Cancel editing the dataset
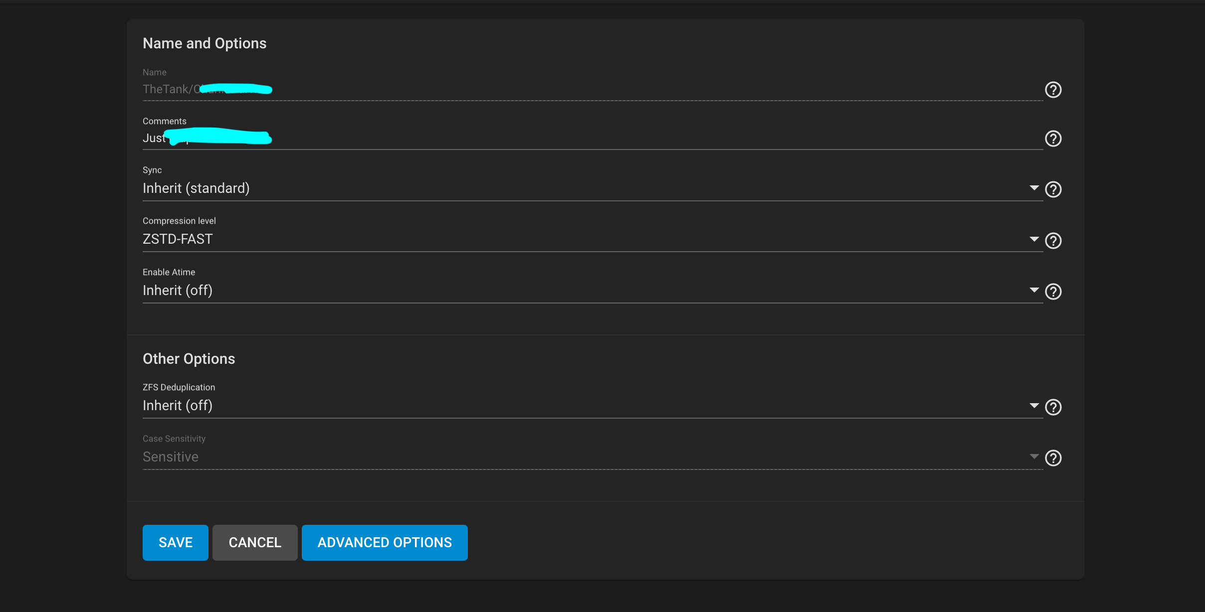Viewport: 1205px width, 612px height. click(x=255, y=542)
